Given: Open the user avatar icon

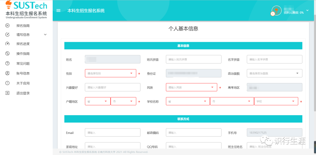Looking at the screenshot, I should pos(276,11).
